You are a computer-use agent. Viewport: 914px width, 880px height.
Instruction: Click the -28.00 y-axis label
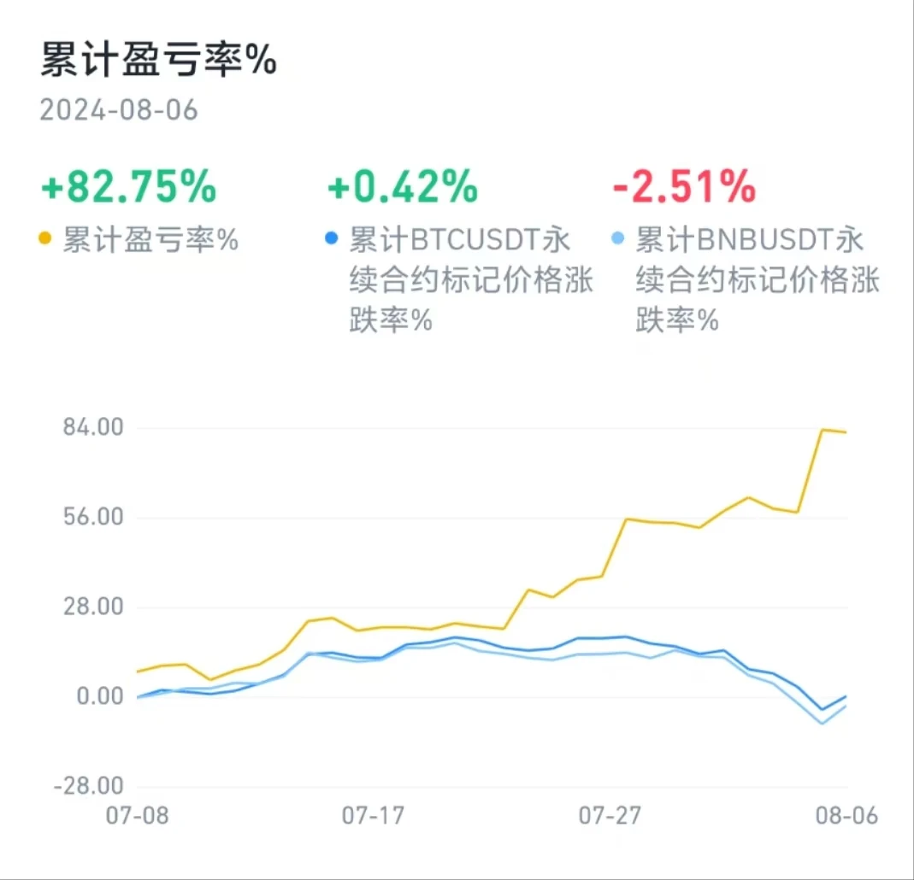91,786
